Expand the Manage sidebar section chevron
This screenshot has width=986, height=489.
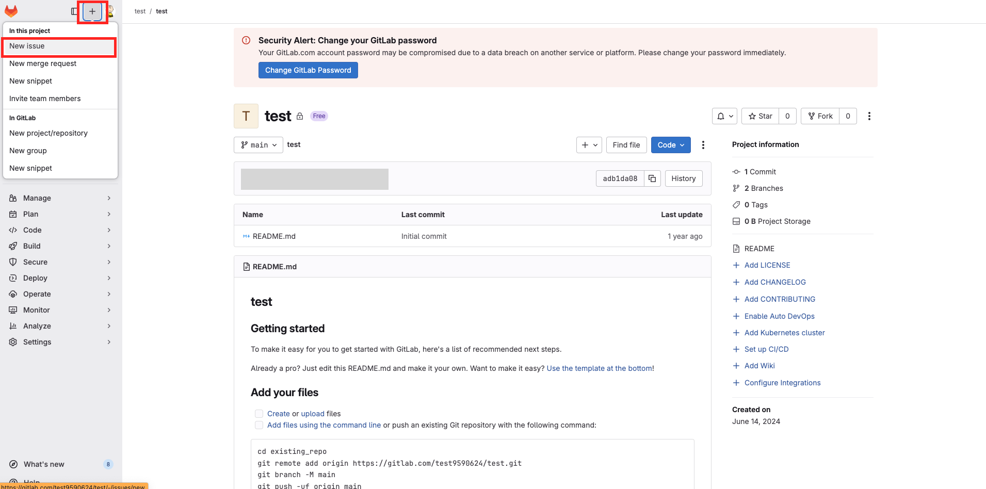click(x=109, y=198)
